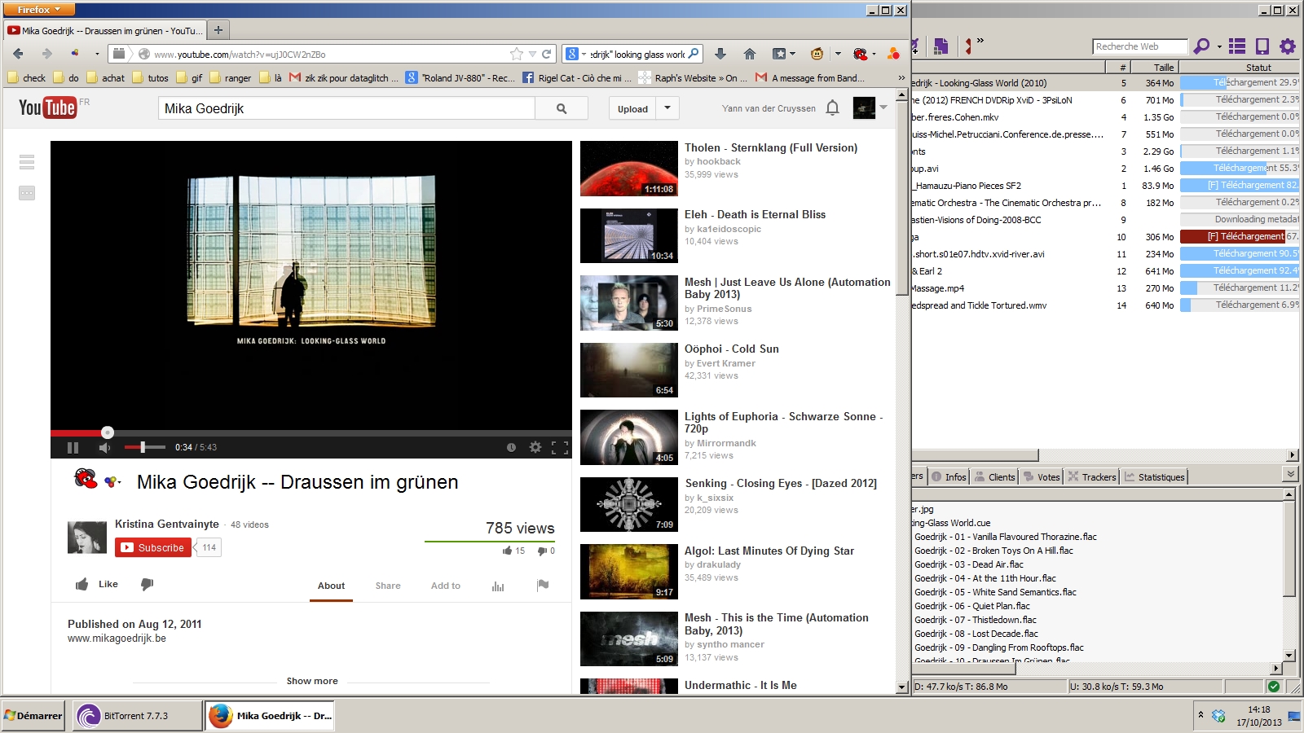Click the Watch Later clock icon
Viewport: 1304px width, 733px height.
click(x=511, y=447)
